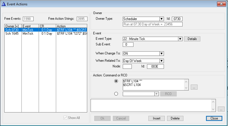The image size is (228, 126).
Task: Open the description box ellipsis button
Action: 221,109
